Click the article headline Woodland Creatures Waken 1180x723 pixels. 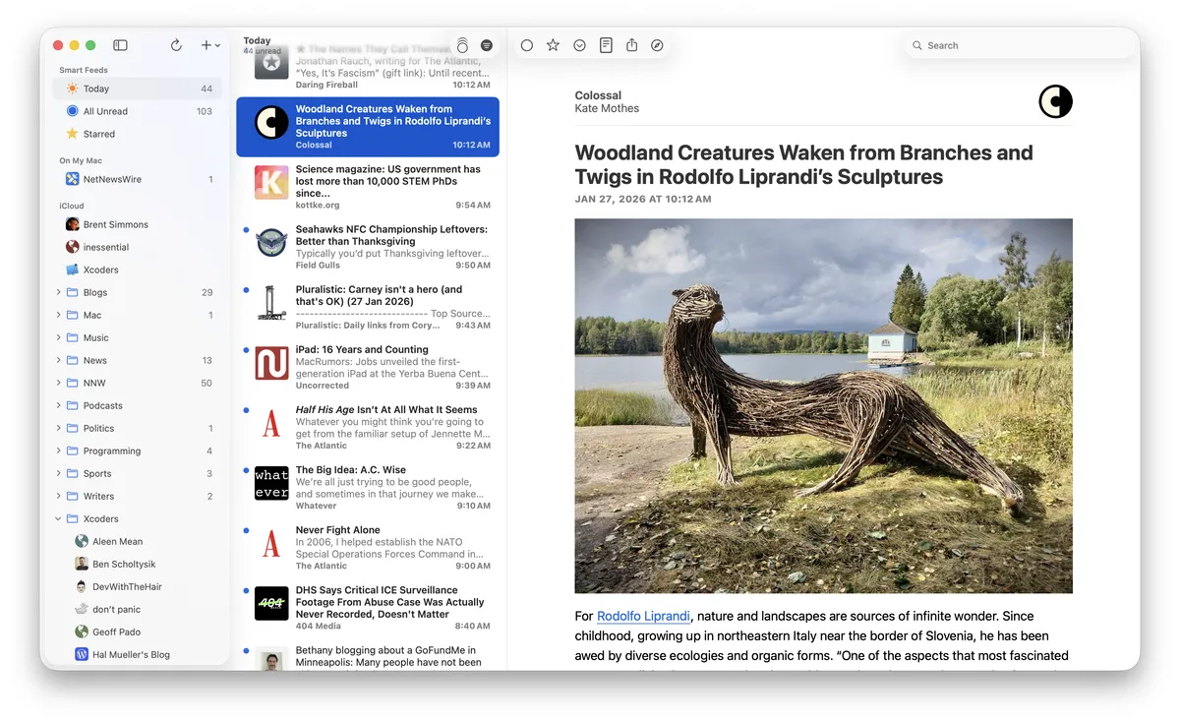(803, 164)
